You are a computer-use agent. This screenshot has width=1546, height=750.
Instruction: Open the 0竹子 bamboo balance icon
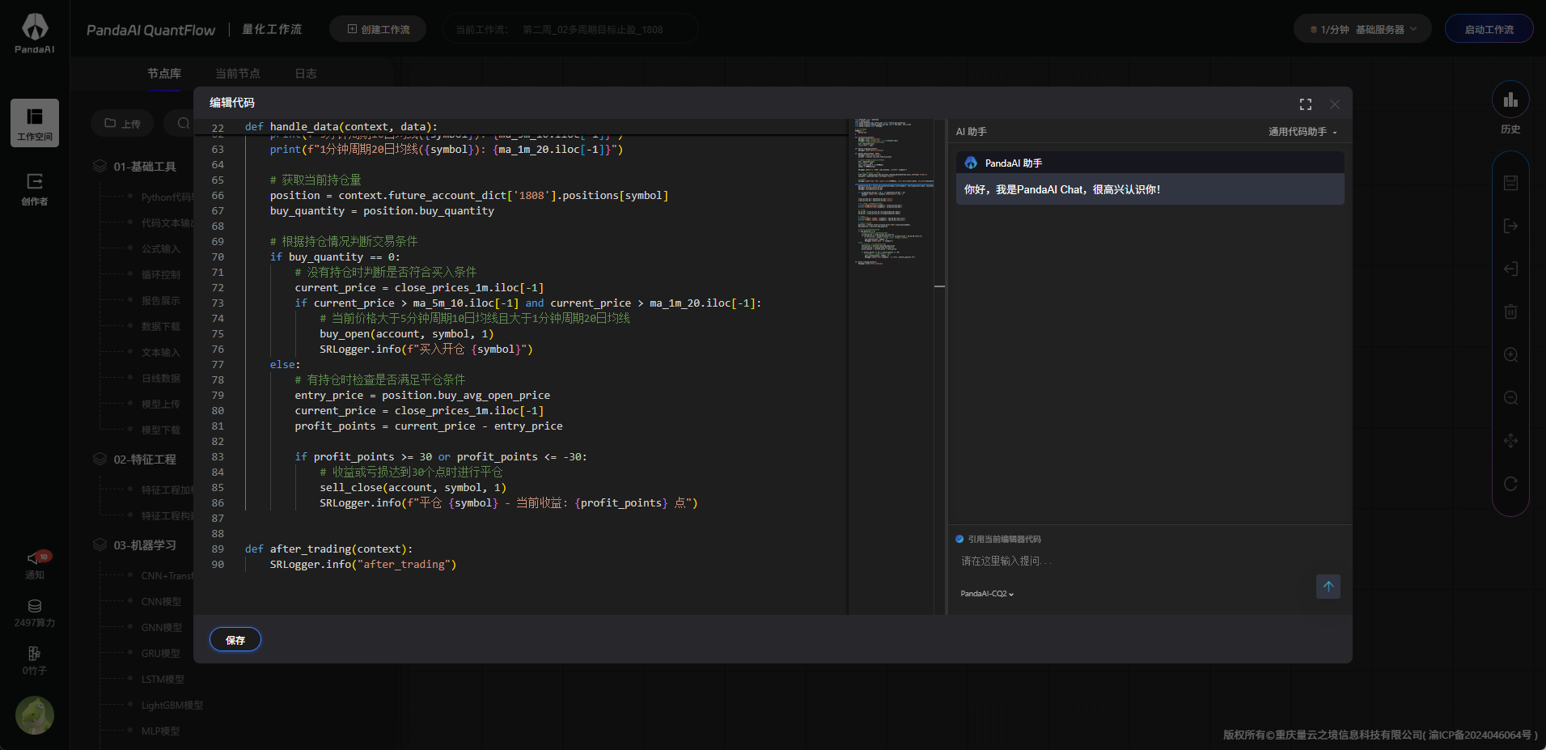coord(35,660)
